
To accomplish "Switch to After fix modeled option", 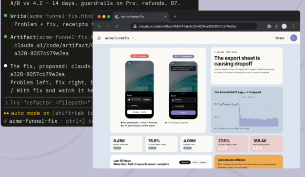I will [199, 162].
